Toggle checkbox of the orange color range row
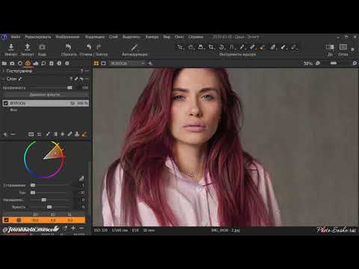Viewport: 359px width, 269px height. 6,220
